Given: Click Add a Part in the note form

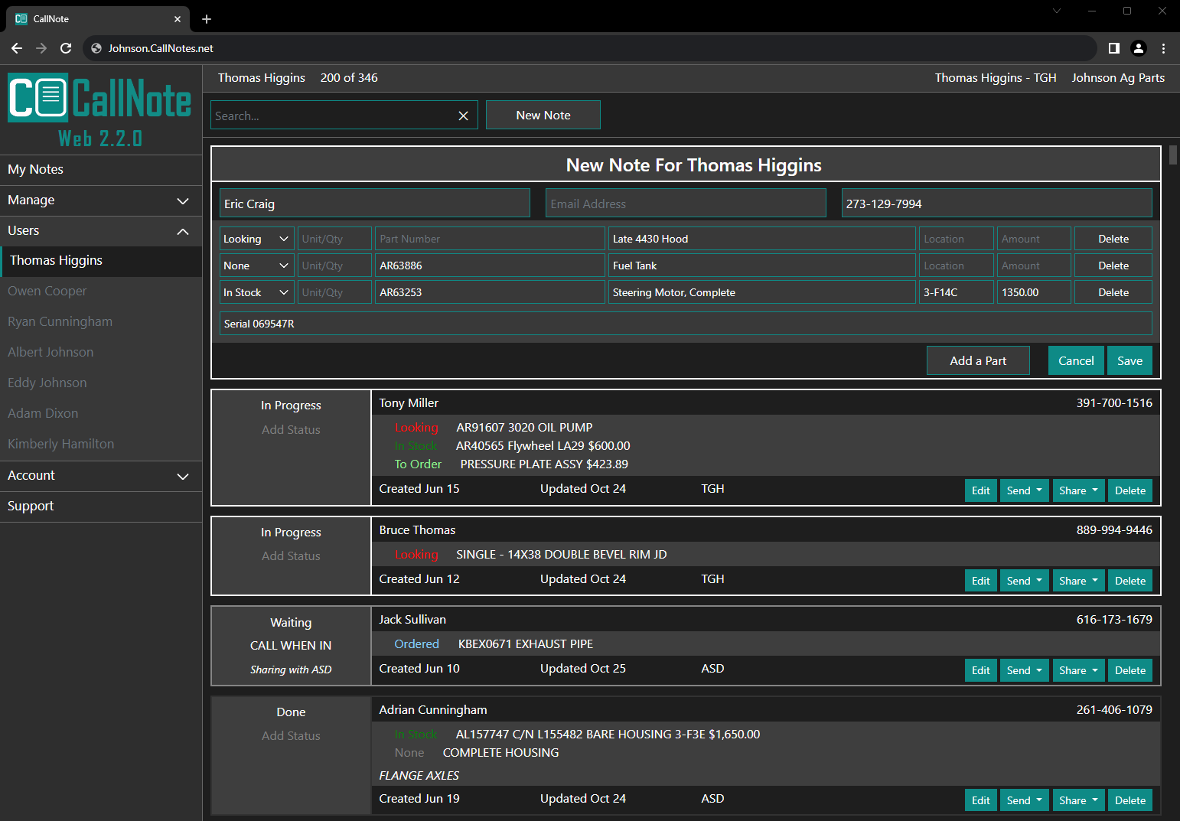Looking at the screenshot, I should point(977,360).
